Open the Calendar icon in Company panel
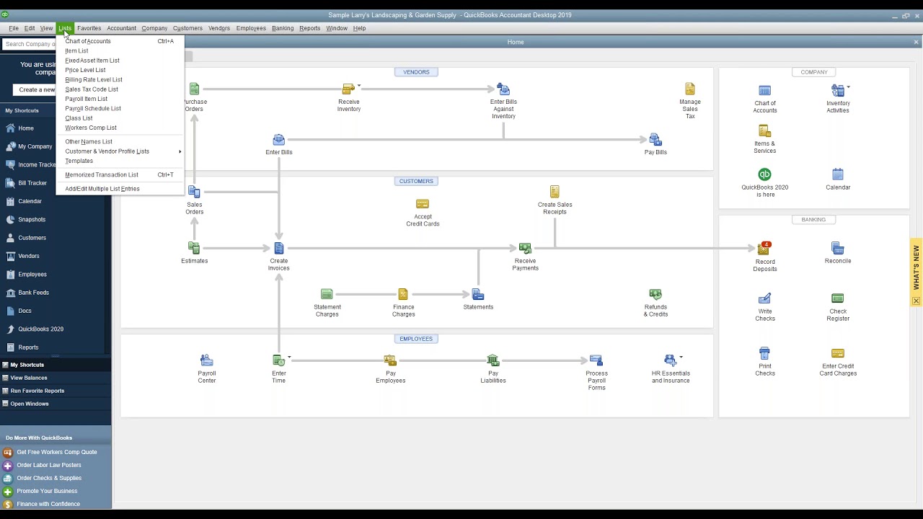The height and width of the screenshot is (519, 923). pos(838,174)
